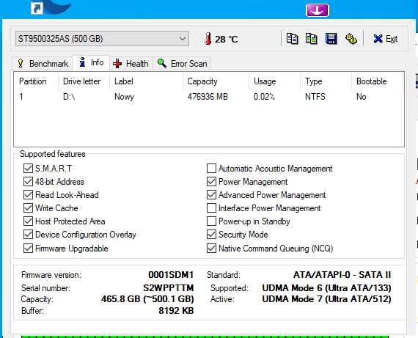The image size is (418, 338).
Task: Click the save floppy disk icon
Action: pos(331,39)
